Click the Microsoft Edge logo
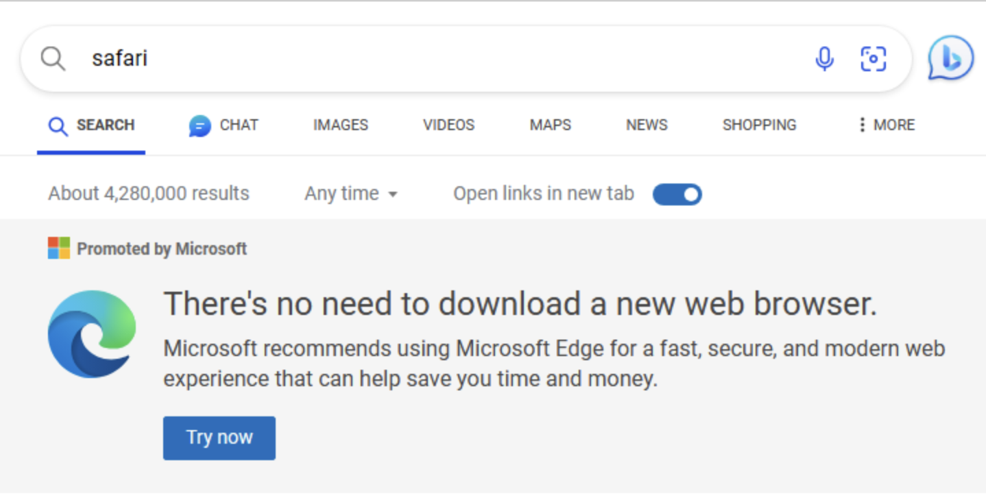 (92, 334)
